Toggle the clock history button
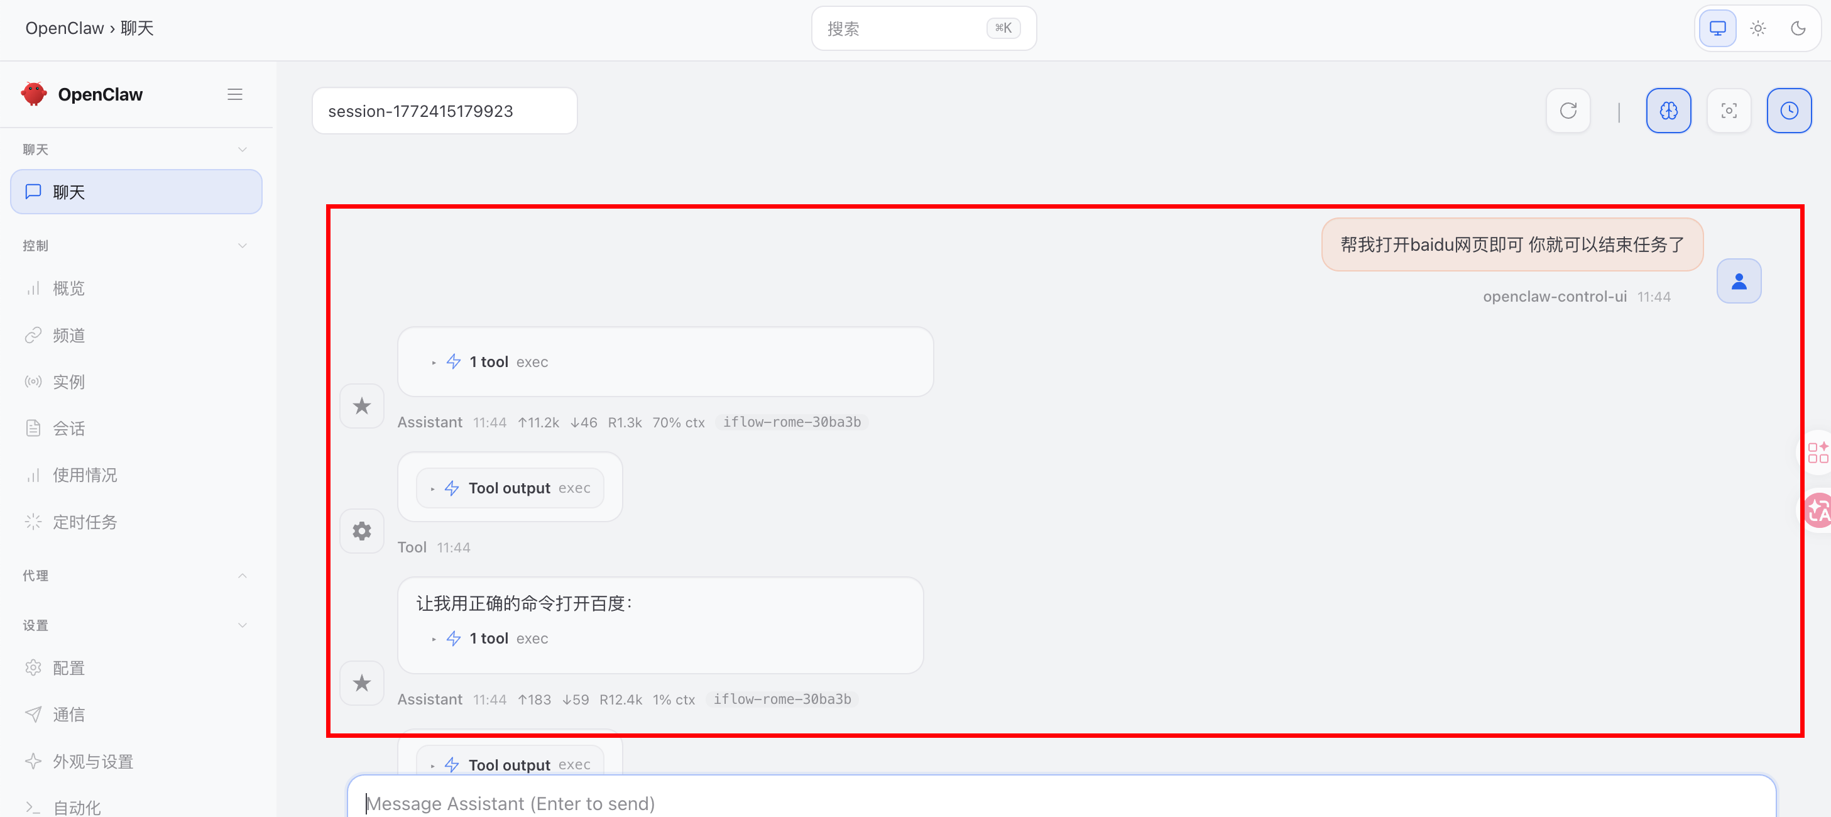 coord(1788,111)
